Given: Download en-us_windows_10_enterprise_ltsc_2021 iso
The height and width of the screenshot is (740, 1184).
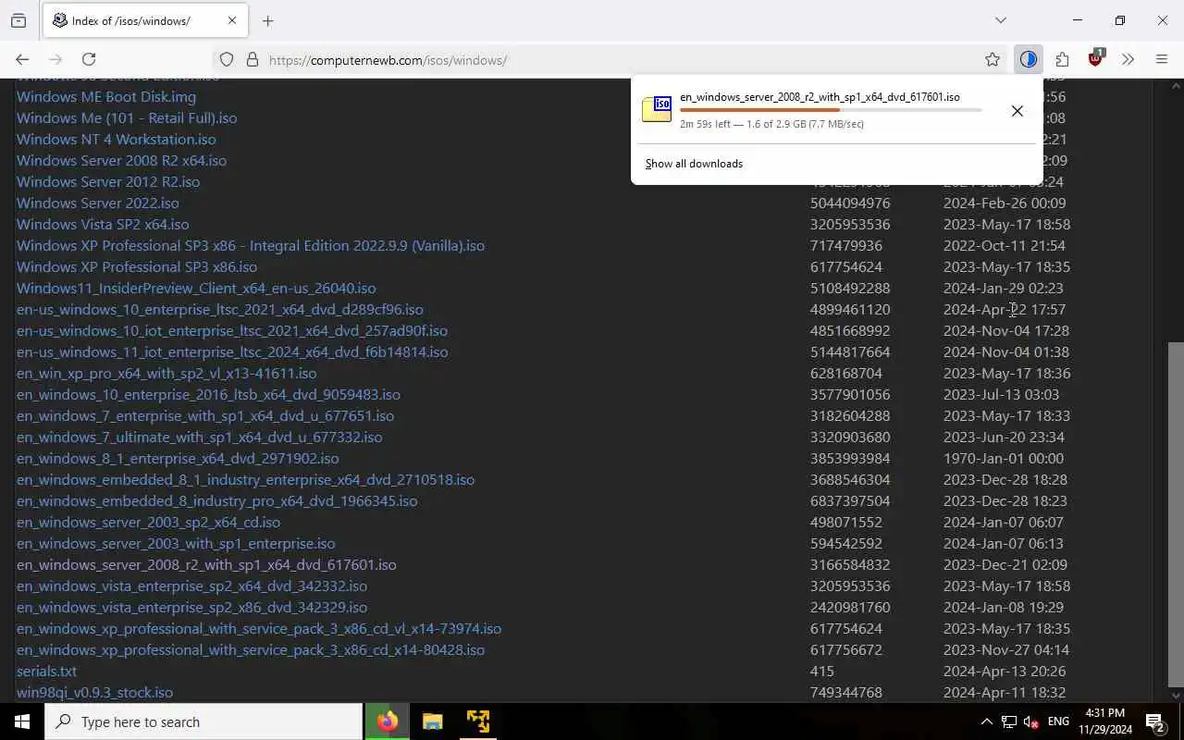Looking at the screenshot, I should point(220,309).
